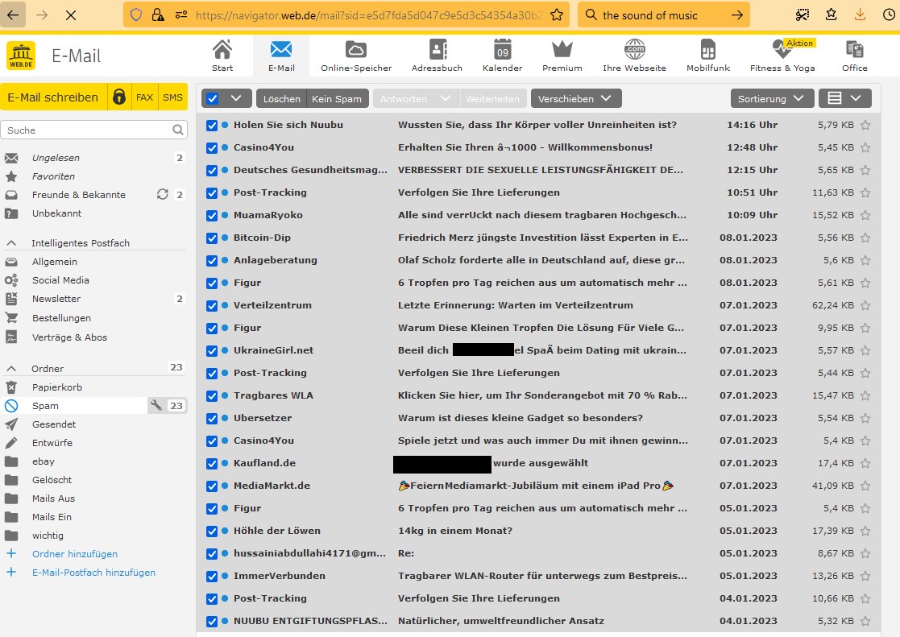
Task: Click the search magnifier in Suche field
Action: click(x=178, y=130)
